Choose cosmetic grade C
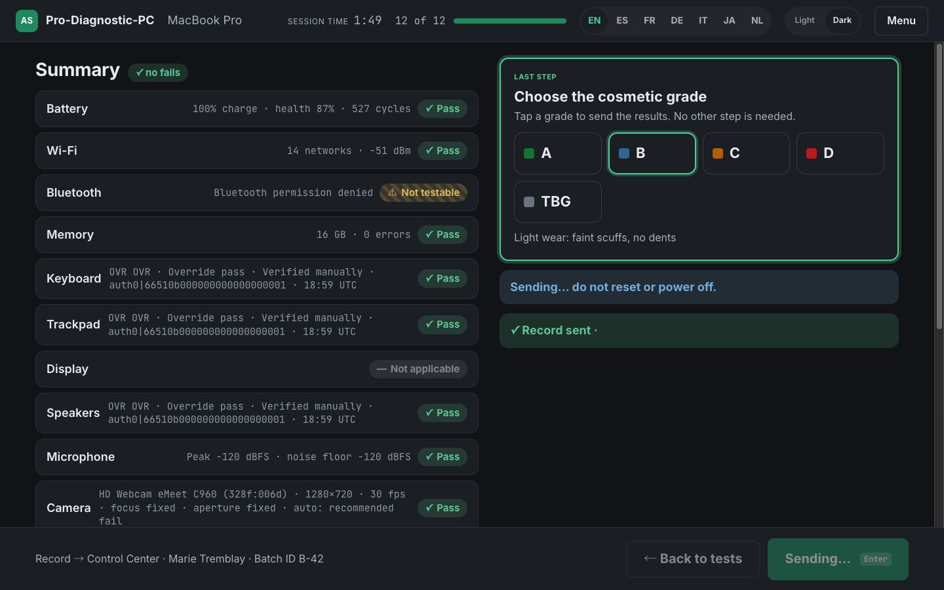Image resolution: width=944 pixels, height=590 pixels. 746,153
